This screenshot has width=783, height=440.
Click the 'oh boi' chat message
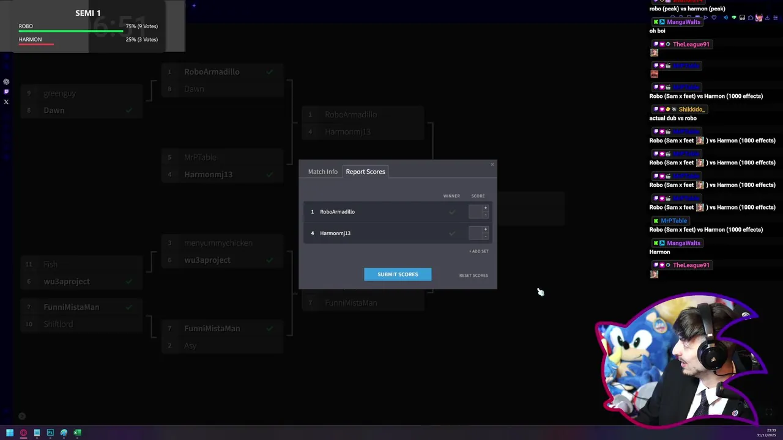pos(657,31)
